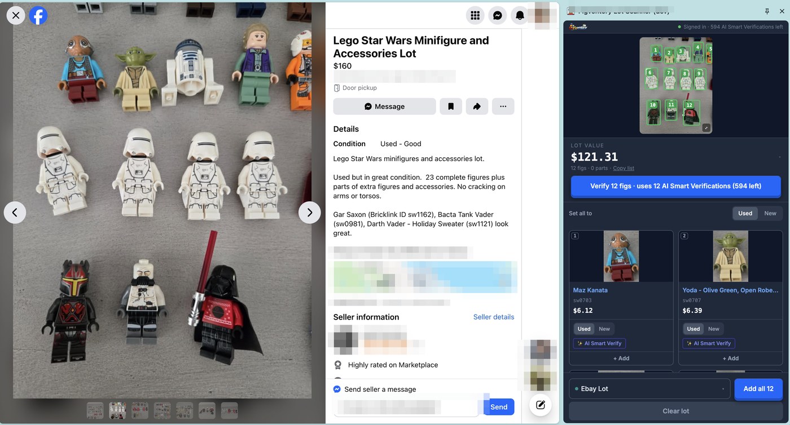Open the Ebay Lot dropdown
790x425 pixels.
point(649,389)
